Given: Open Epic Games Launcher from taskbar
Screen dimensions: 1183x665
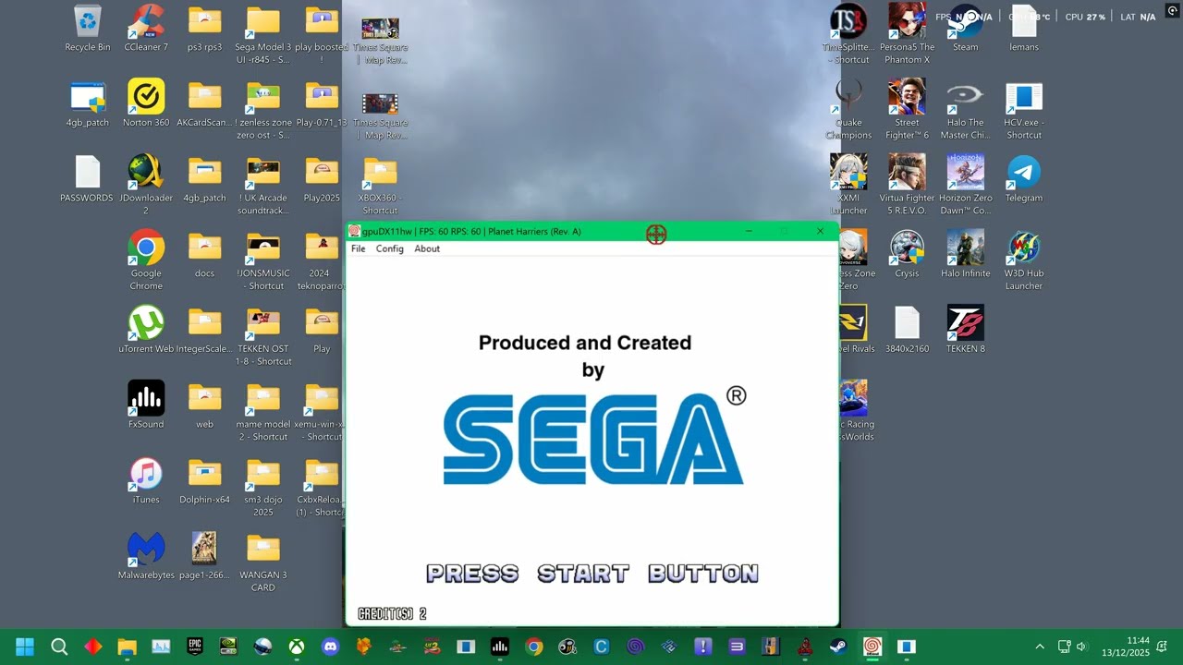Looking at the screenshot, I should [x=195, y=647].
